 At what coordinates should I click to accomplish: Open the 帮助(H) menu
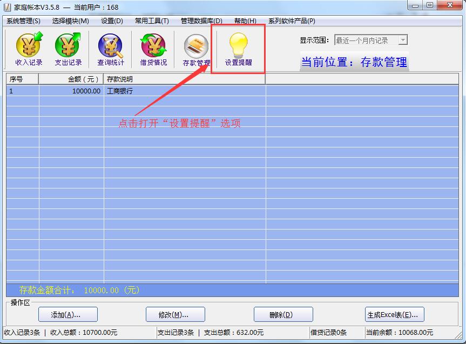[245, 21]
